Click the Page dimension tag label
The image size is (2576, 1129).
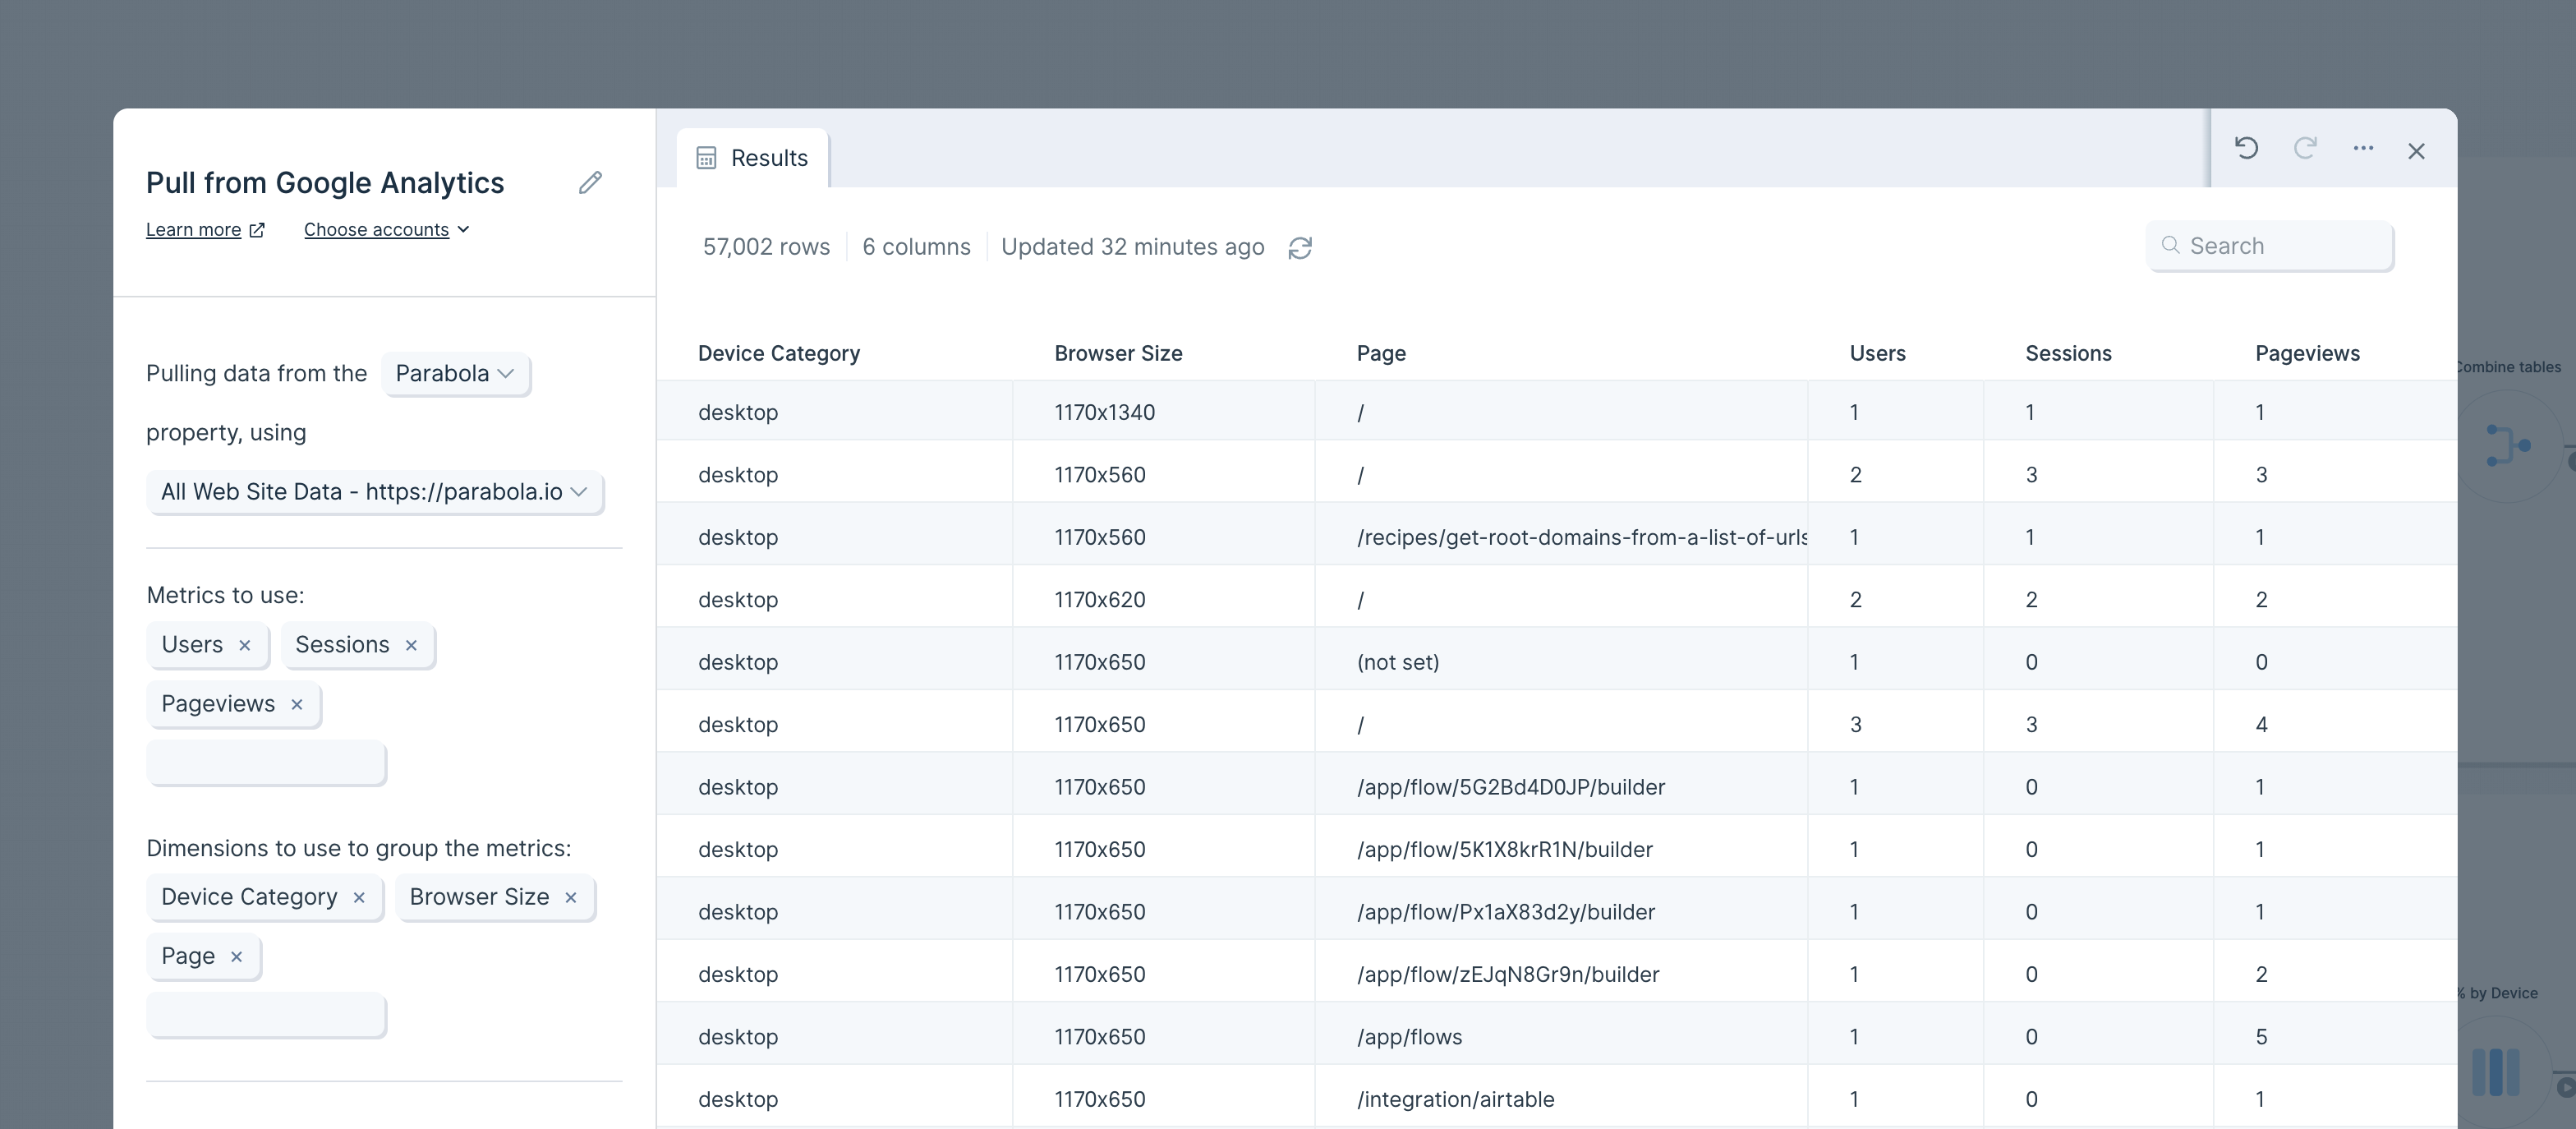click(188, 956)
